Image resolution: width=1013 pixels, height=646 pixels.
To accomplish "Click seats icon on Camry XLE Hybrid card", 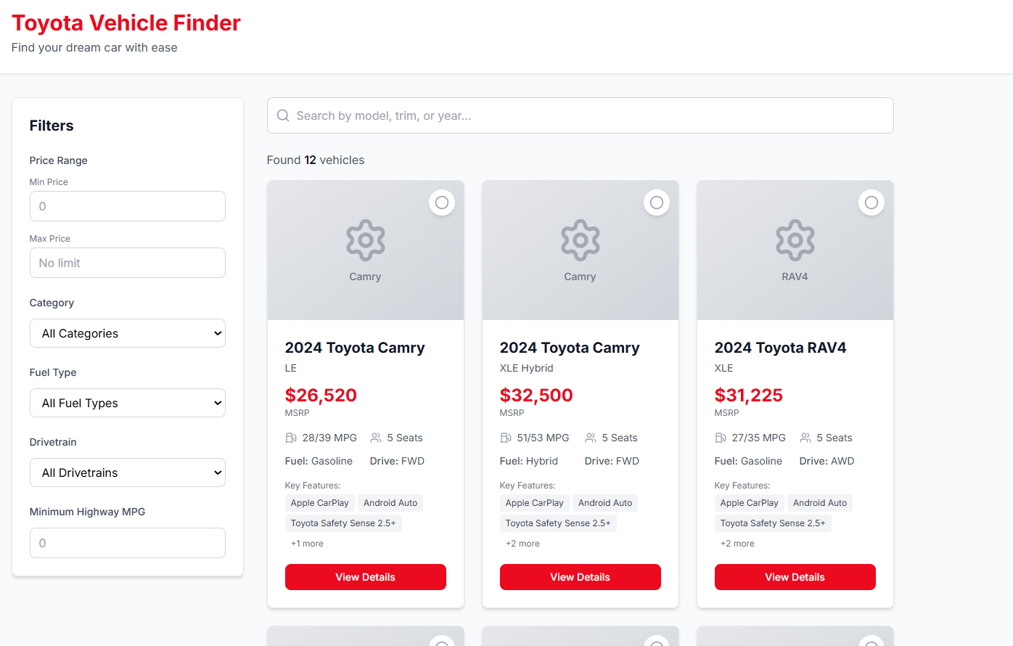I will click(591, 438).
